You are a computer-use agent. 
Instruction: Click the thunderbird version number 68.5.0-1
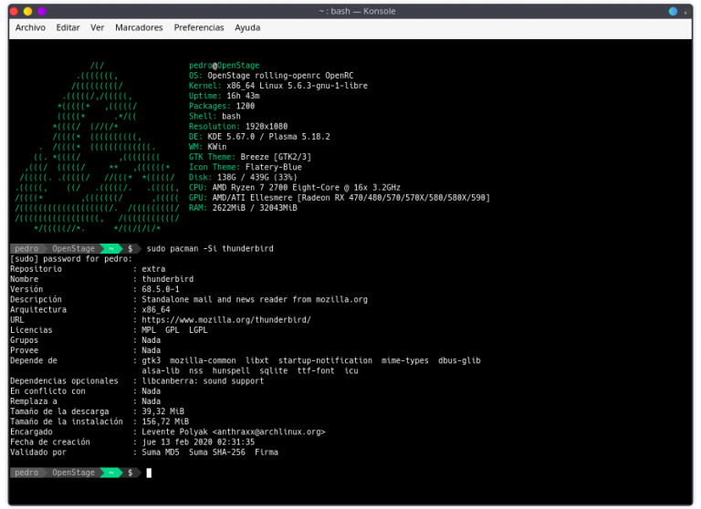click(161, 289)
